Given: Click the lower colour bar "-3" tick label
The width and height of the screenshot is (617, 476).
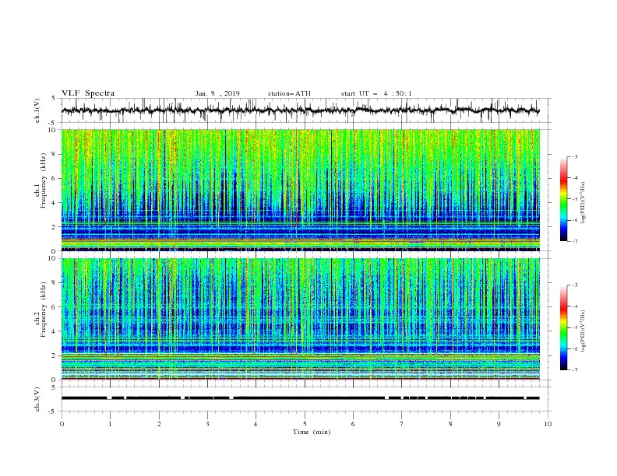Looking at the screenshot, I should (x=574, y=285).
